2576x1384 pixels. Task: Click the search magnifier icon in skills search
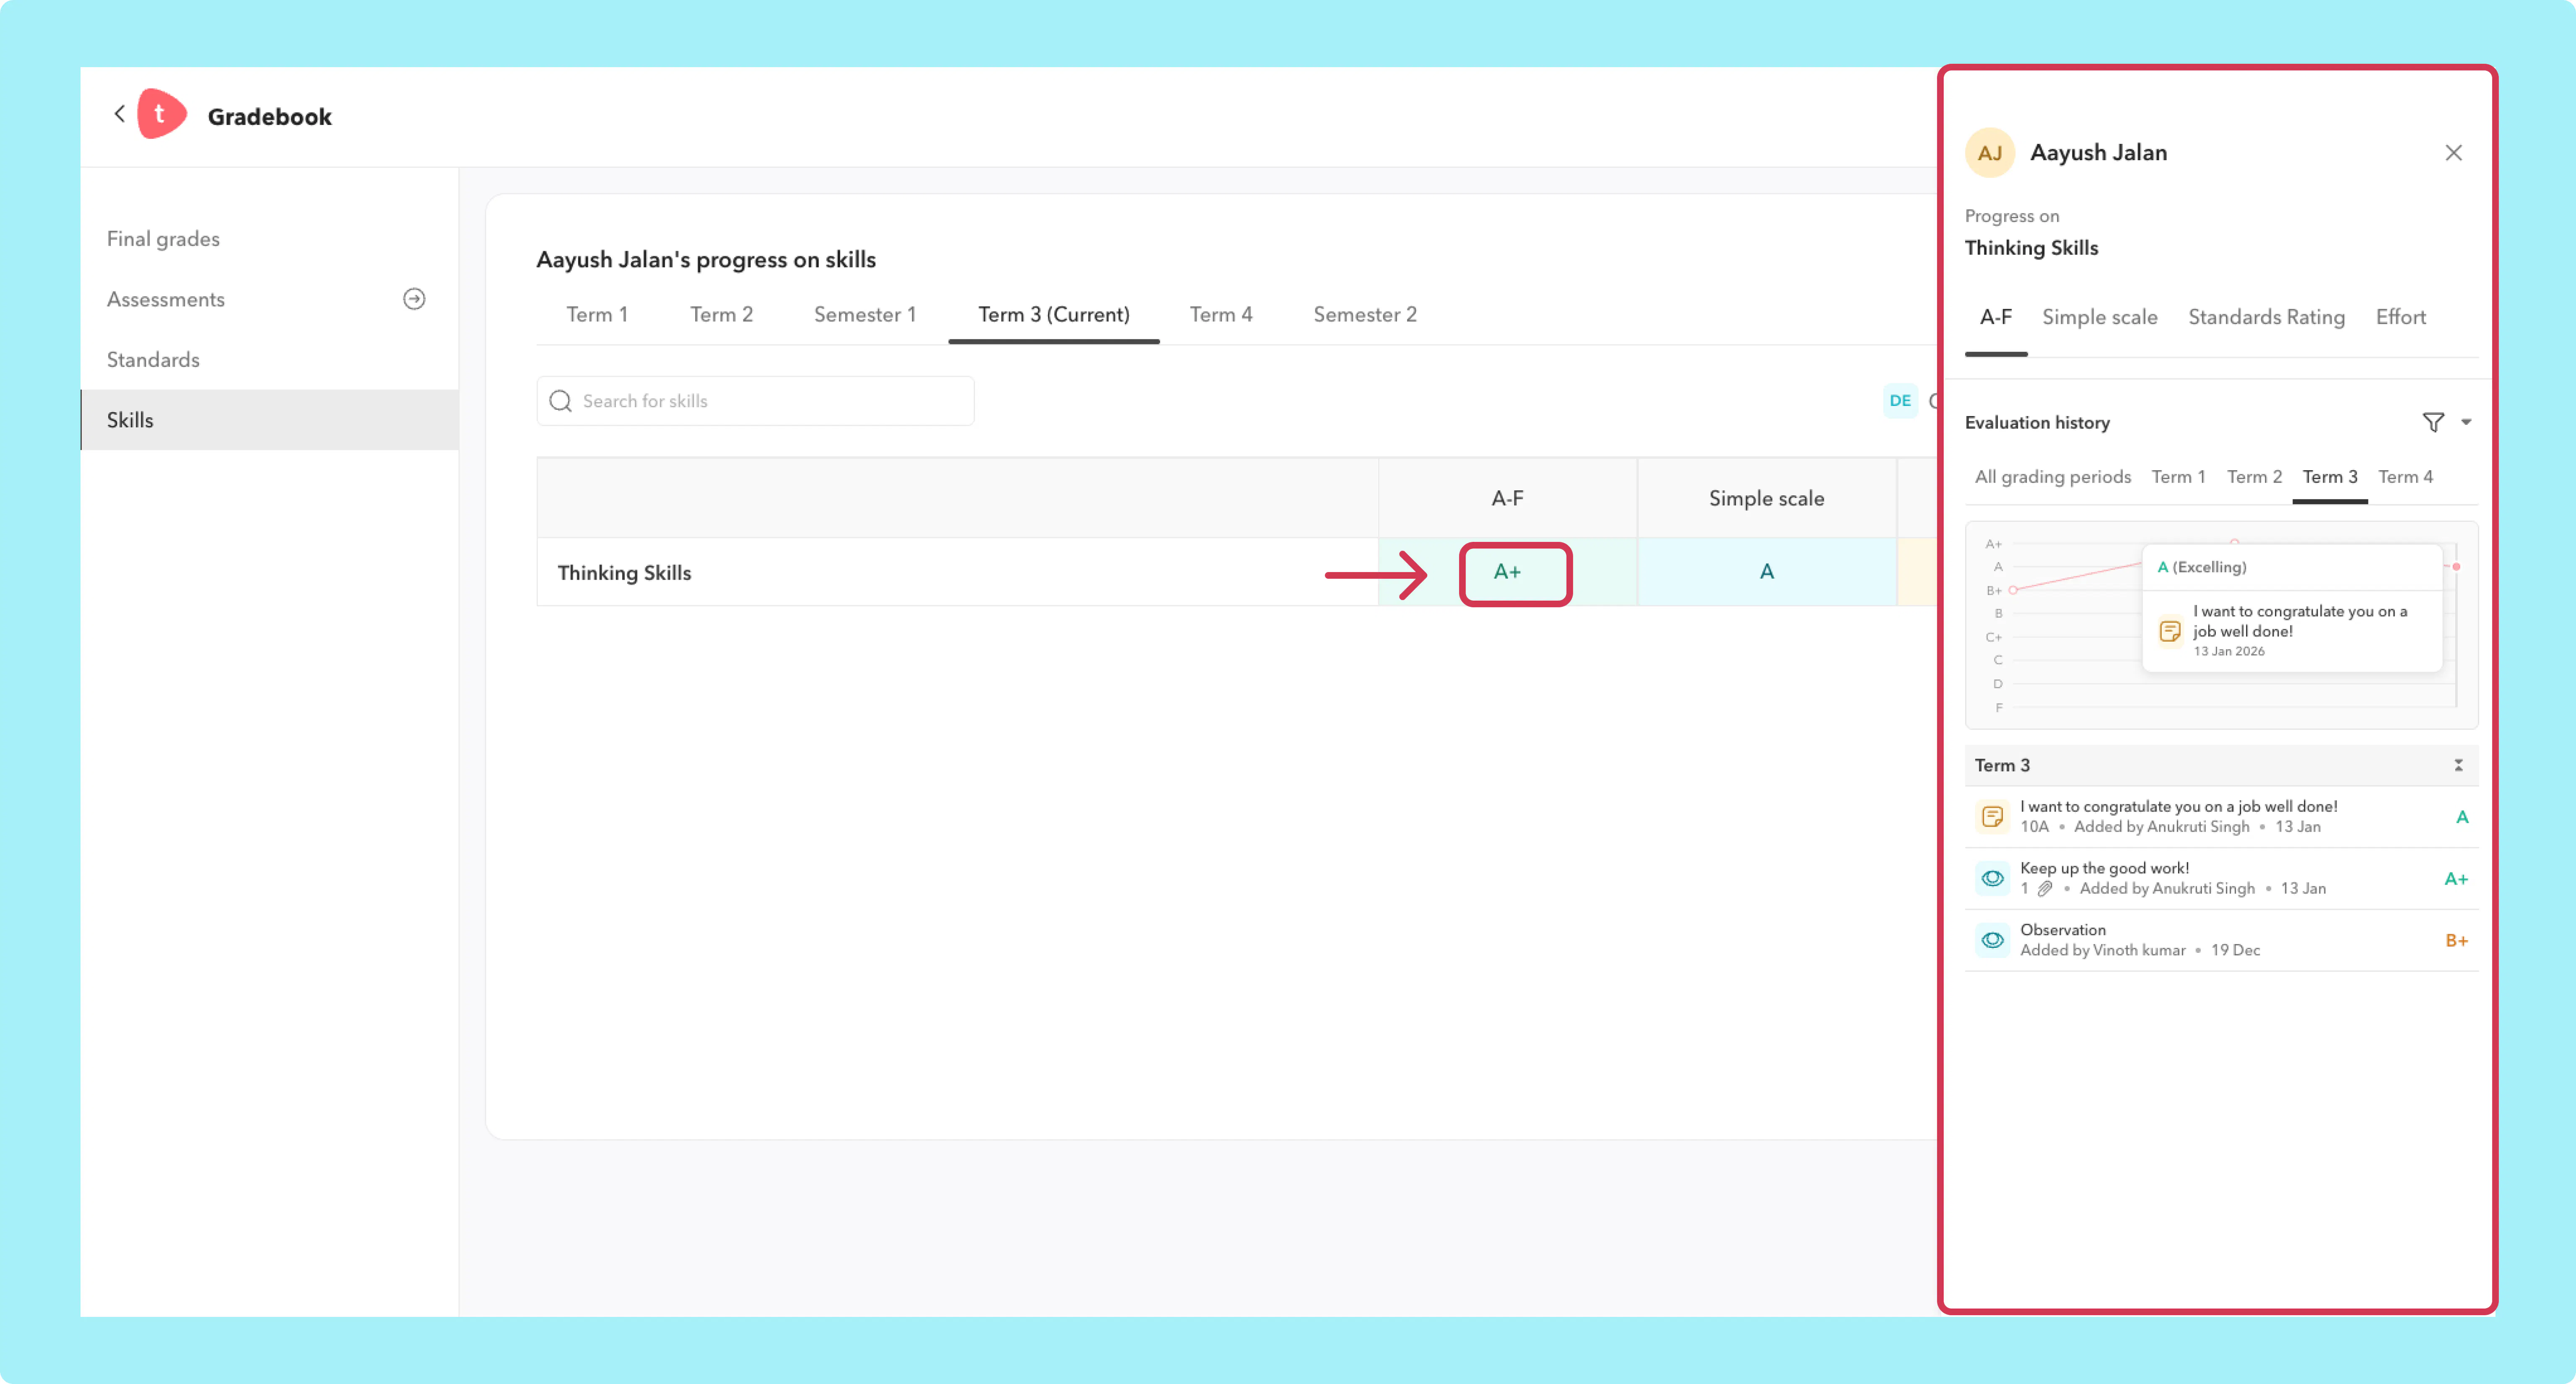point(561,401)
